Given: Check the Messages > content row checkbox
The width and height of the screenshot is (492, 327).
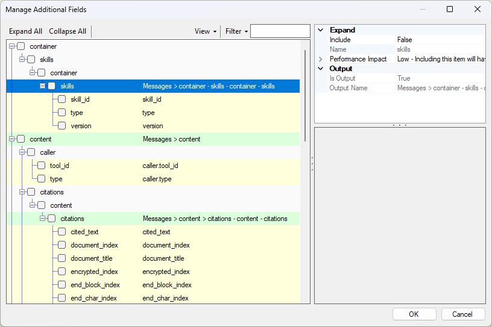Looking at the screenshot, I should tap(20, 139).
